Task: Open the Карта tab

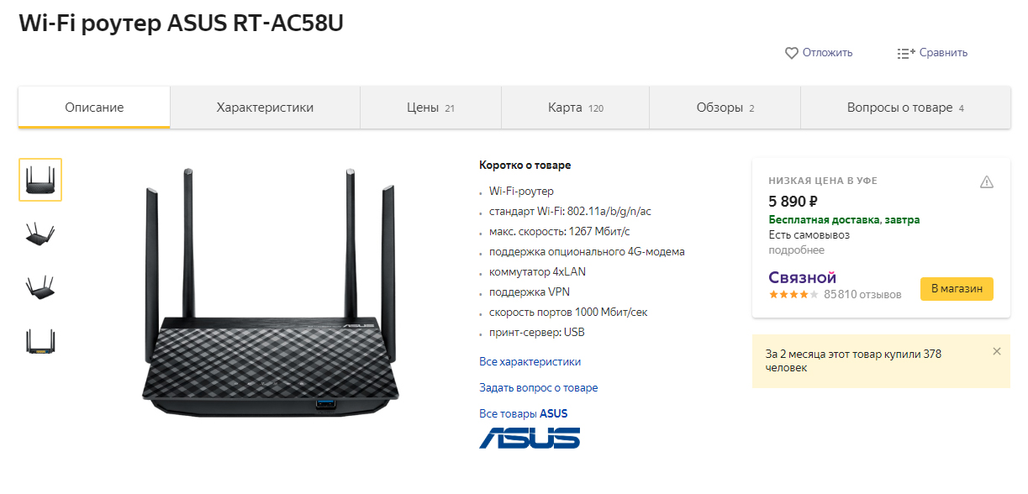Action: click(x=575, y=108)
